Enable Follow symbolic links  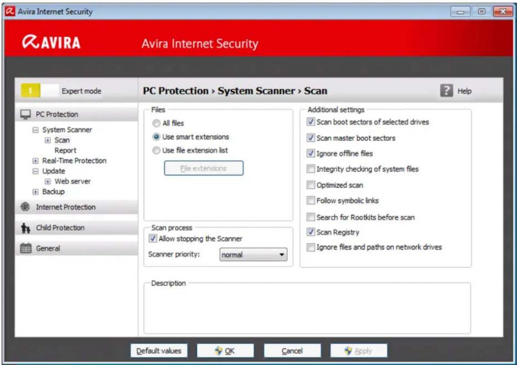tap(311, 201)
